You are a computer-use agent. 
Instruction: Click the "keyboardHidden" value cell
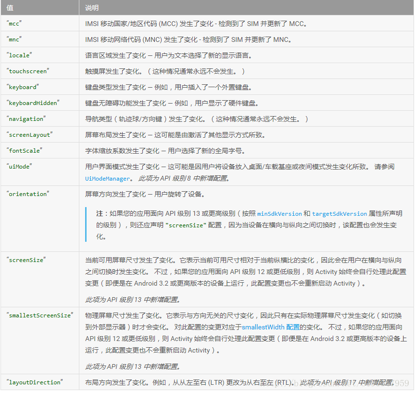pyautogui.click(x=33, y=103)
